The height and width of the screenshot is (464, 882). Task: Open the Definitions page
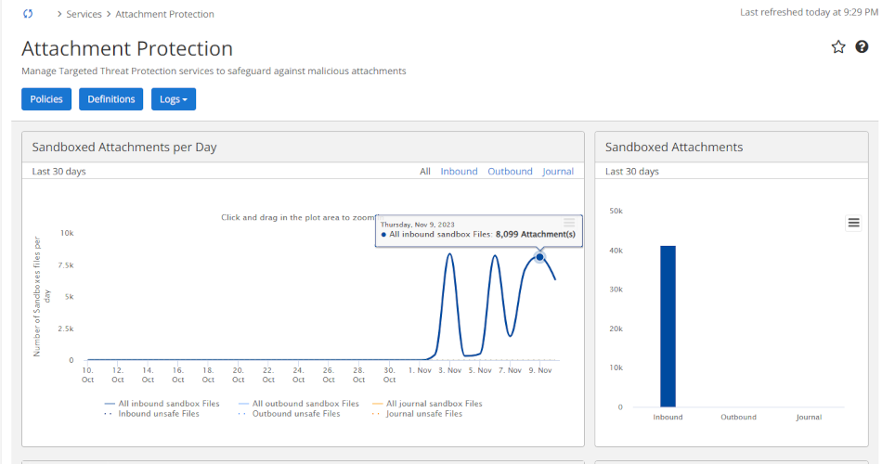coord(110,99)
